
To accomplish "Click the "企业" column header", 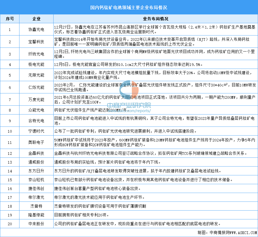I will pyautogui.click(x=36, y=19).
